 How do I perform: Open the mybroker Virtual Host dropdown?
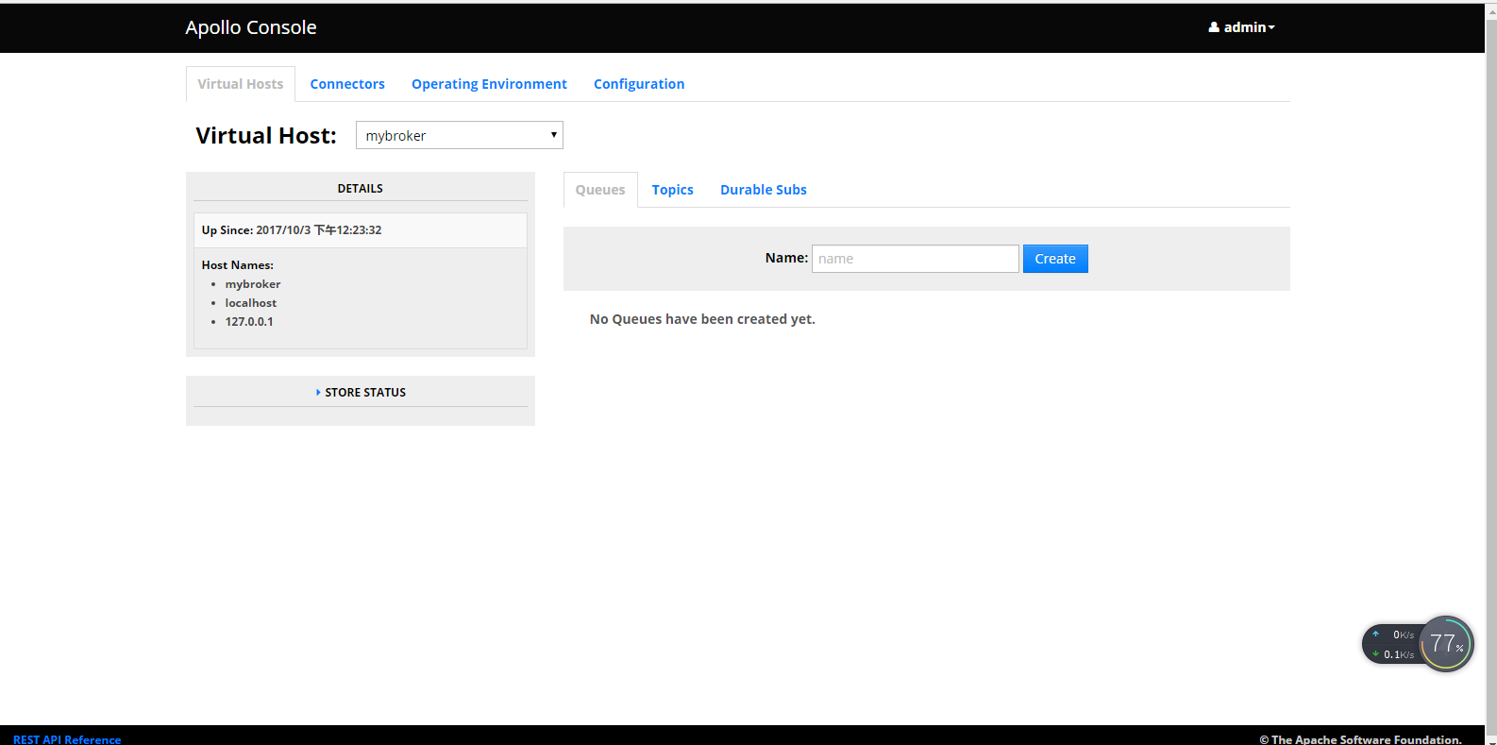[x=460, y=135]
